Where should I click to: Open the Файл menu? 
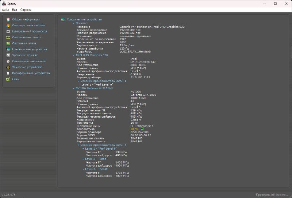click(5, 10)
